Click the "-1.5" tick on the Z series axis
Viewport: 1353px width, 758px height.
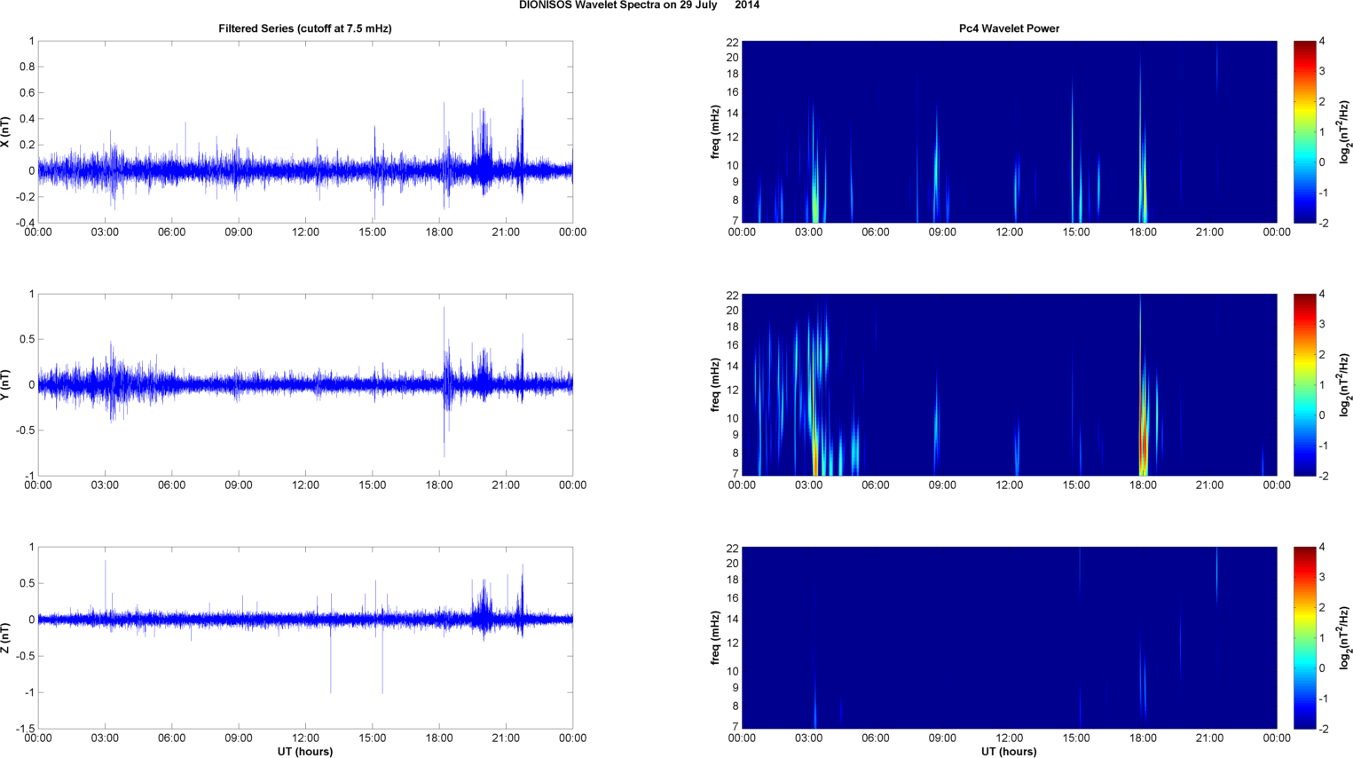(26, 729)
